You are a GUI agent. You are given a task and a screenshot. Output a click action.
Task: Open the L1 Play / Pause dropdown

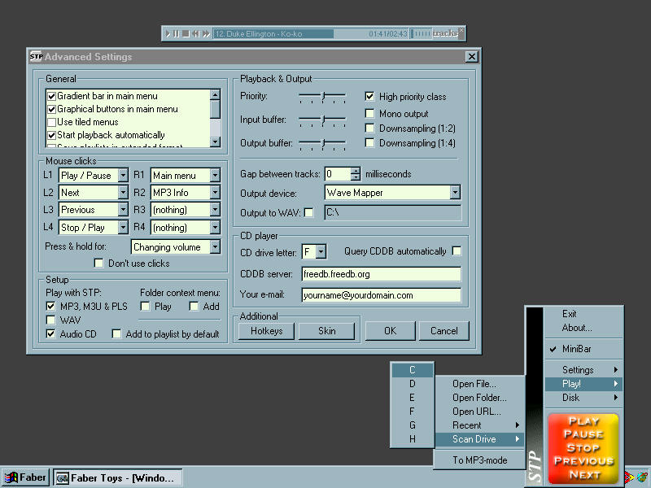(123, 175)
